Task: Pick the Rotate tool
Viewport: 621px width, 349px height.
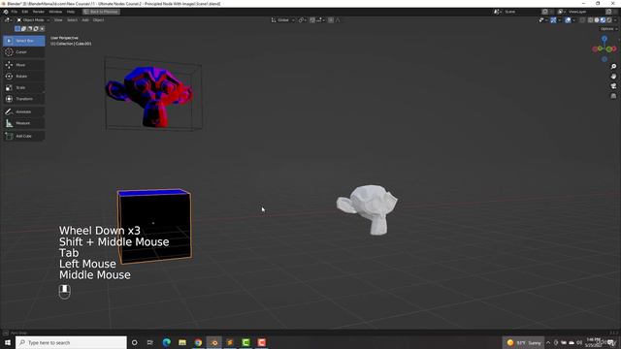Action: (23, 77)
